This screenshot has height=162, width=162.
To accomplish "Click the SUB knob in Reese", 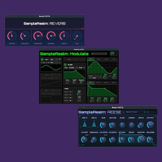I will [103, 125].
